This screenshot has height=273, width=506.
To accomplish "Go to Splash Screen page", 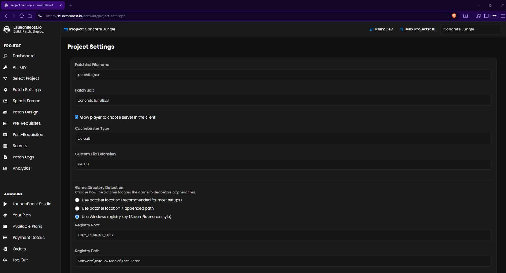I will [x=27, y=101].
